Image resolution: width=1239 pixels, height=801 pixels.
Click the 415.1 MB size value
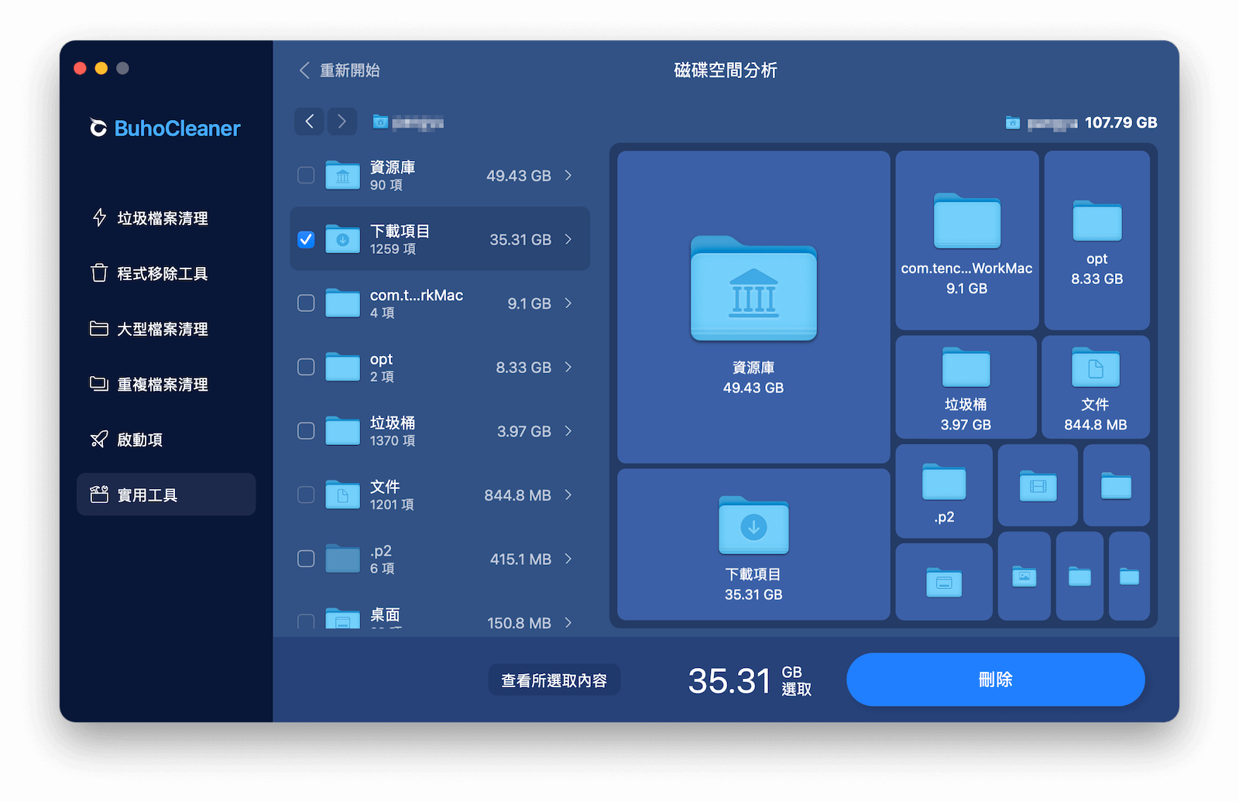(520, 559)
